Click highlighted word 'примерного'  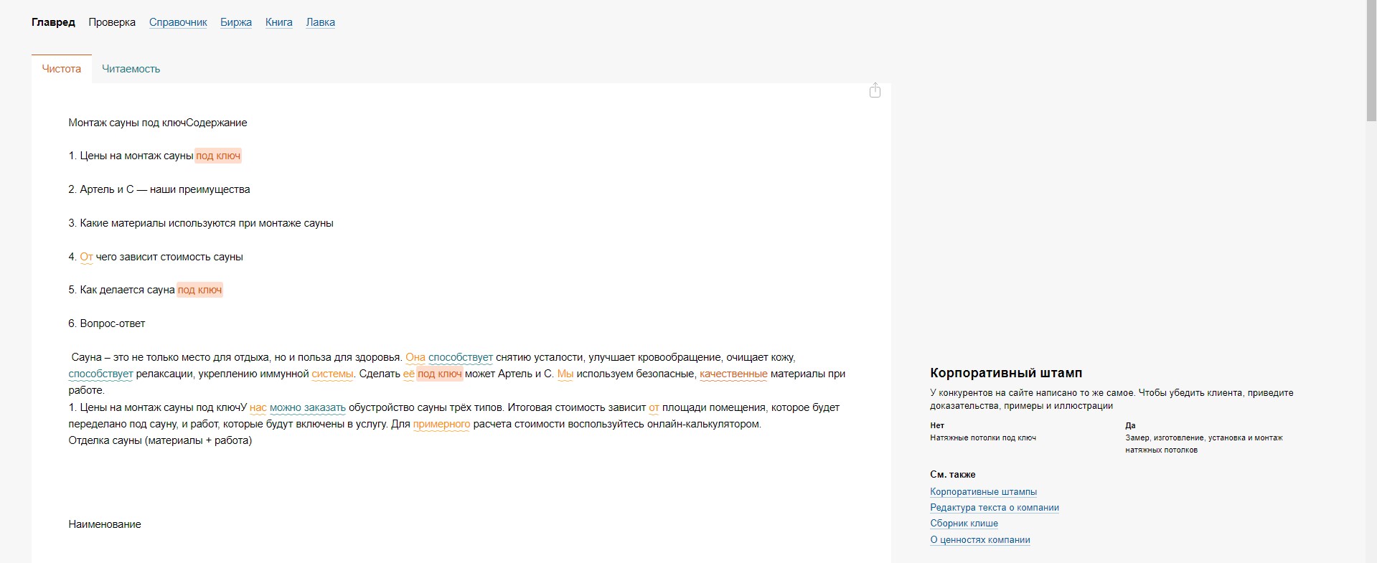tap(441, 424)
